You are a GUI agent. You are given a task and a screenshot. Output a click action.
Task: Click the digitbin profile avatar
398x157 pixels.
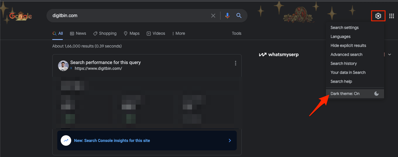pyautogui.click(x=63, y=66)
